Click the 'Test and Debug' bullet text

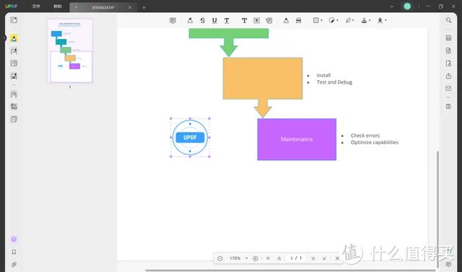(334, 82)
